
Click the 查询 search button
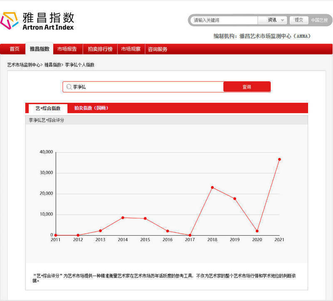click(247, 86)
